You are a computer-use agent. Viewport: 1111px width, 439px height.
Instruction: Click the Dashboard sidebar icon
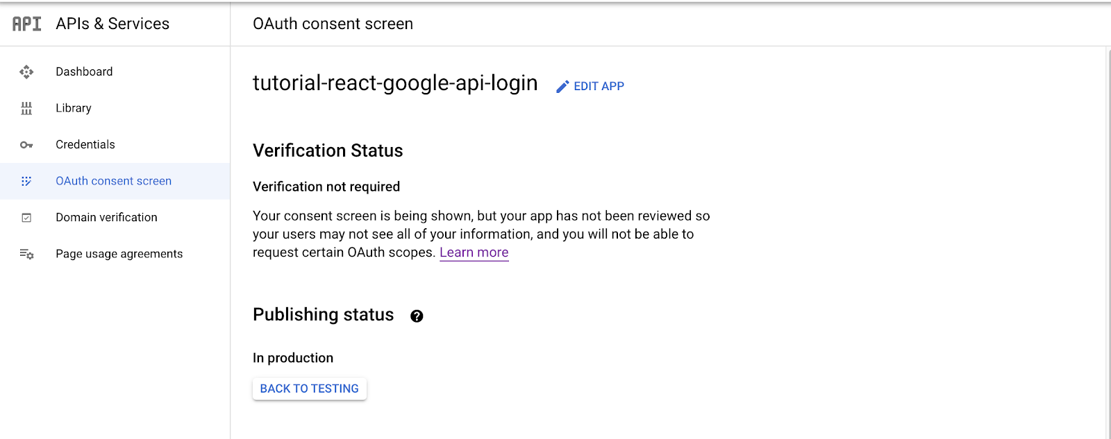point(26,72)
